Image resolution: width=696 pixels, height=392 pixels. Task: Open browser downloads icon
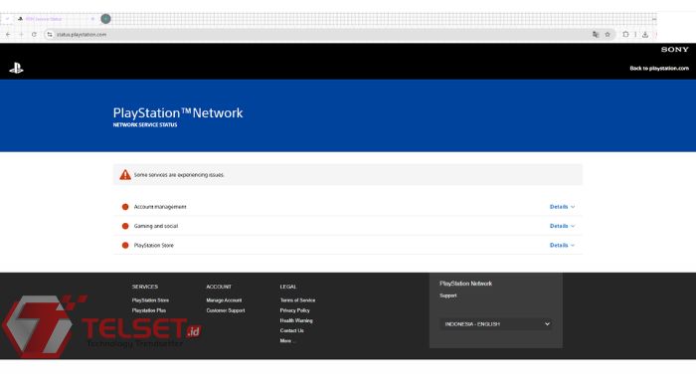(x=645, y=34)
